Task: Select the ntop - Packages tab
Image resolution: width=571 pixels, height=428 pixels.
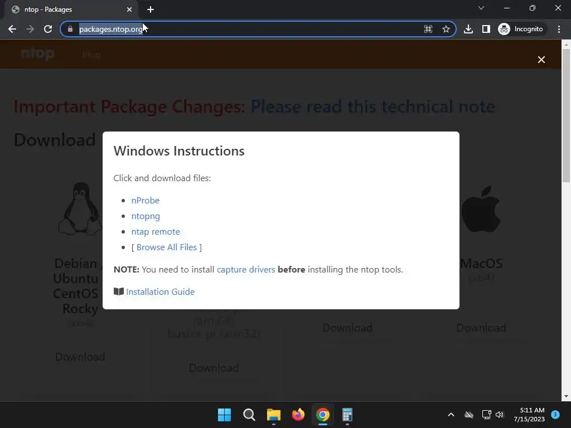Action: pos(71,9)
